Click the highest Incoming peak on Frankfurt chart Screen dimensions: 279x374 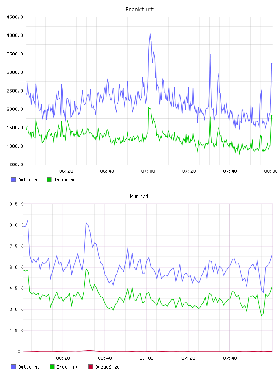(149, 108)
